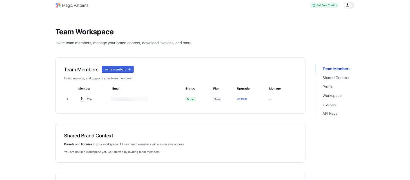
Task: Click the Status column header
Action: pyautogui.click(x=190, y=89)
